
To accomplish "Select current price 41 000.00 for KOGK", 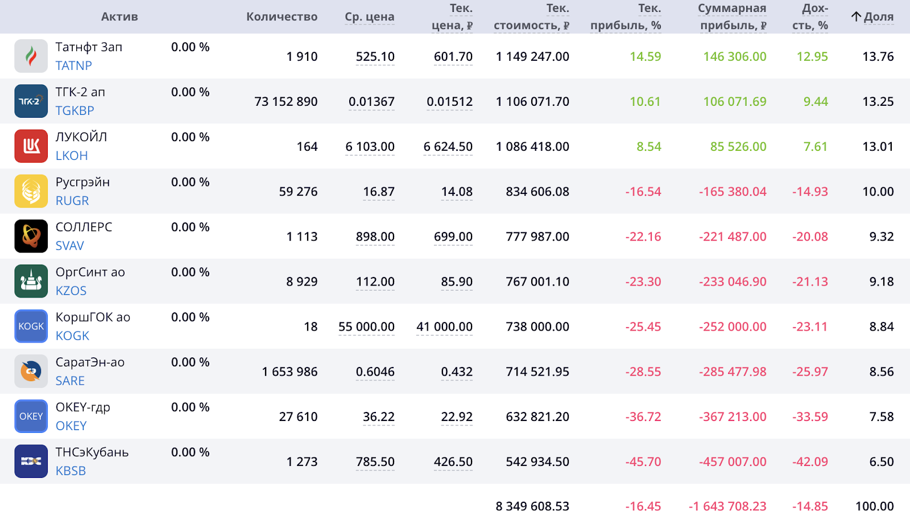I will click(x=445, y=327).
